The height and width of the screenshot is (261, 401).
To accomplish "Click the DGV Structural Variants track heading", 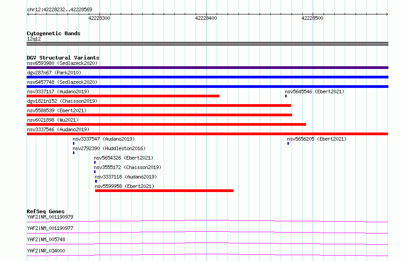I will tap(63, 58).
